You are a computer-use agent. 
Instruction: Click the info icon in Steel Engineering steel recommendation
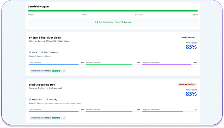coord(64,118)
